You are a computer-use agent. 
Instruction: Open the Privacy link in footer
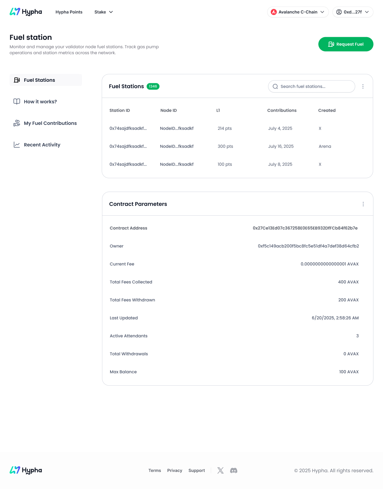(x=175, y=470)
